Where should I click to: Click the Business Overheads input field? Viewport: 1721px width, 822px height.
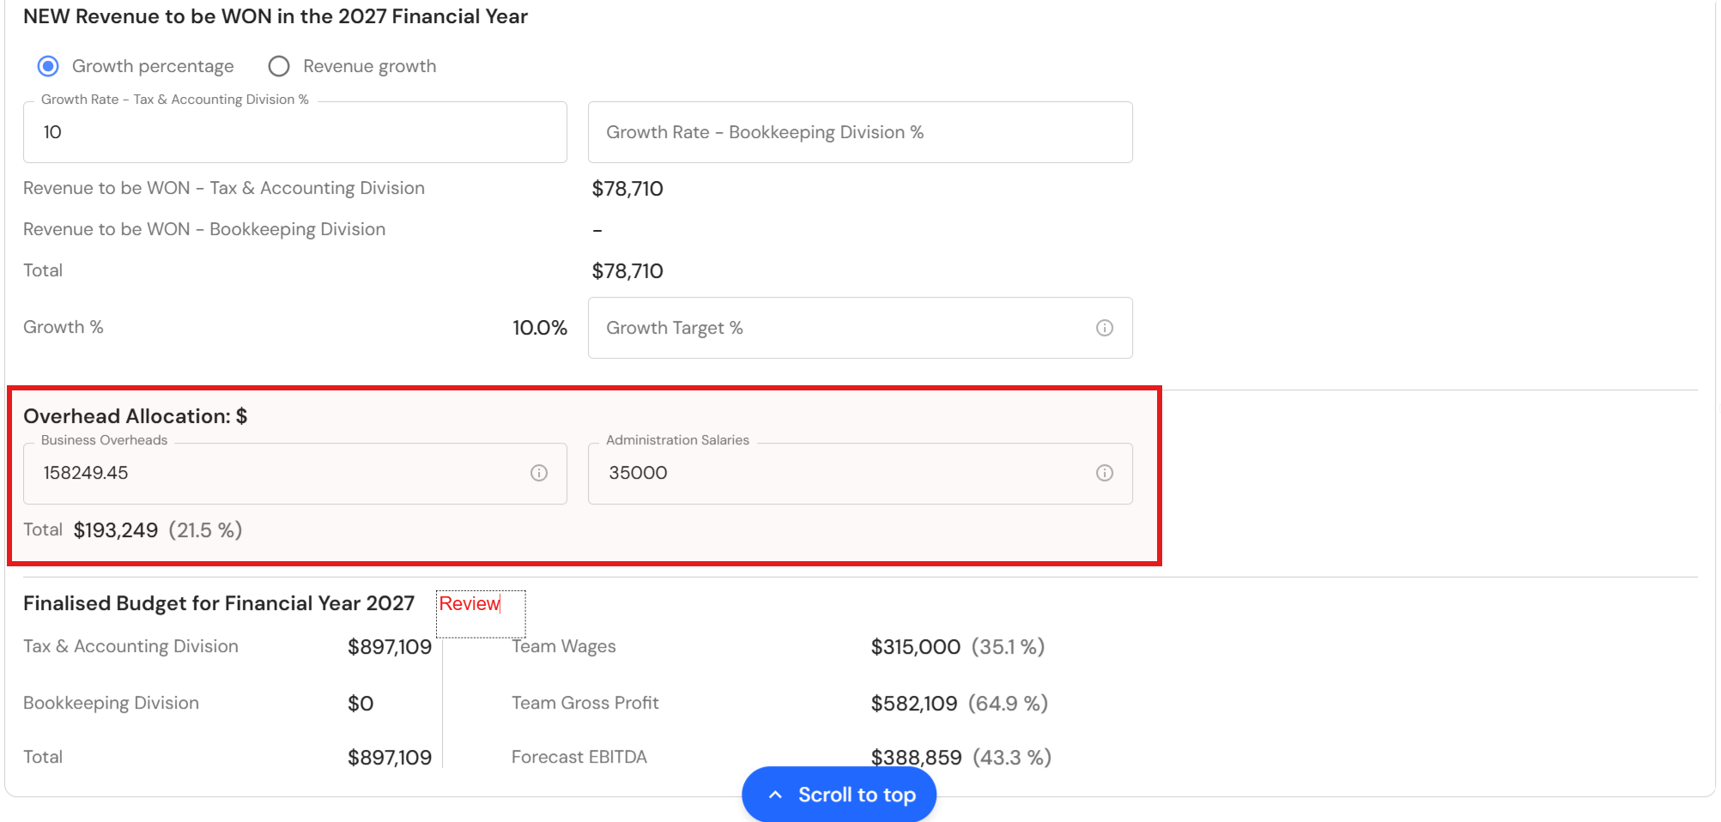click(x=295, y=474)
